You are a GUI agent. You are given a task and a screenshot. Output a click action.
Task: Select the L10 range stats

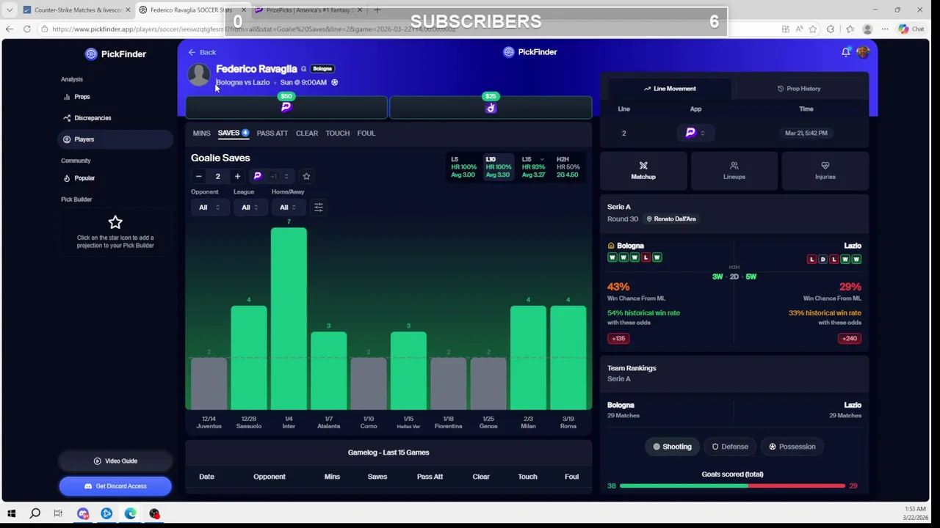point(498,167)
